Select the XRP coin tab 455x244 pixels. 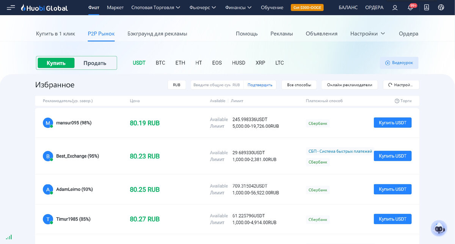click(260, 63)
